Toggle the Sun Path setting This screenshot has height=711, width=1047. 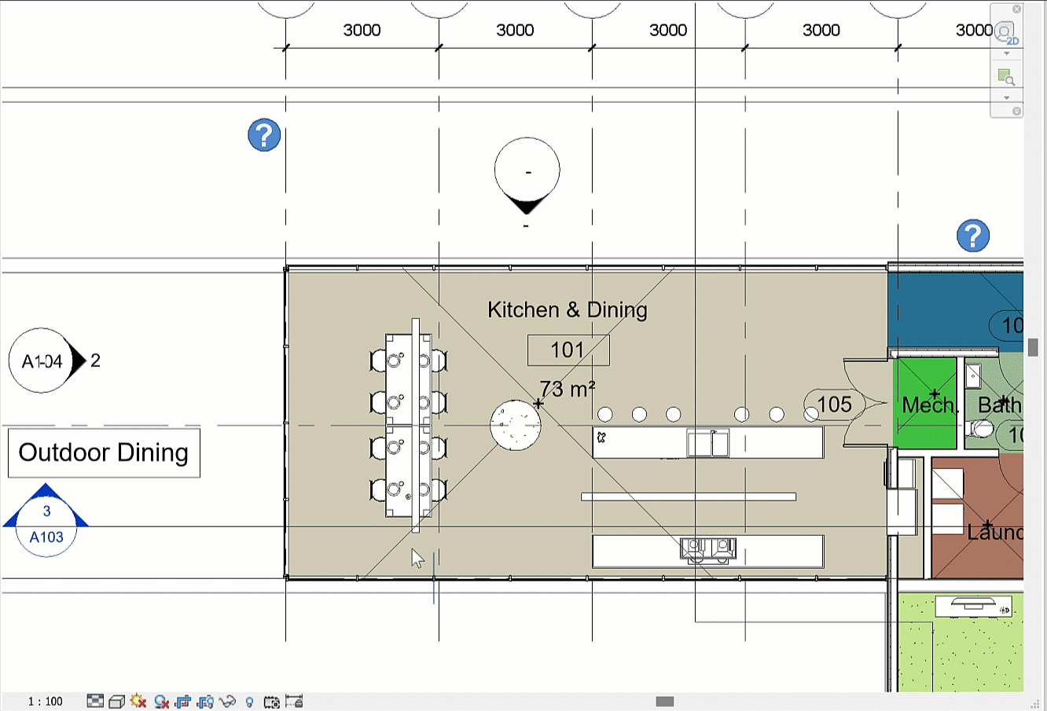coord(139,701)
